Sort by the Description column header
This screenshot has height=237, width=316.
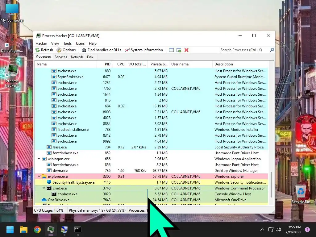240,64
